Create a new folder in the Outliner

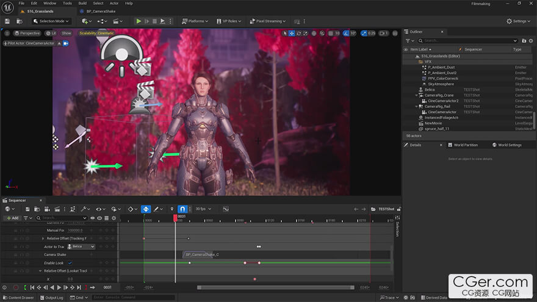pos(524,41)
